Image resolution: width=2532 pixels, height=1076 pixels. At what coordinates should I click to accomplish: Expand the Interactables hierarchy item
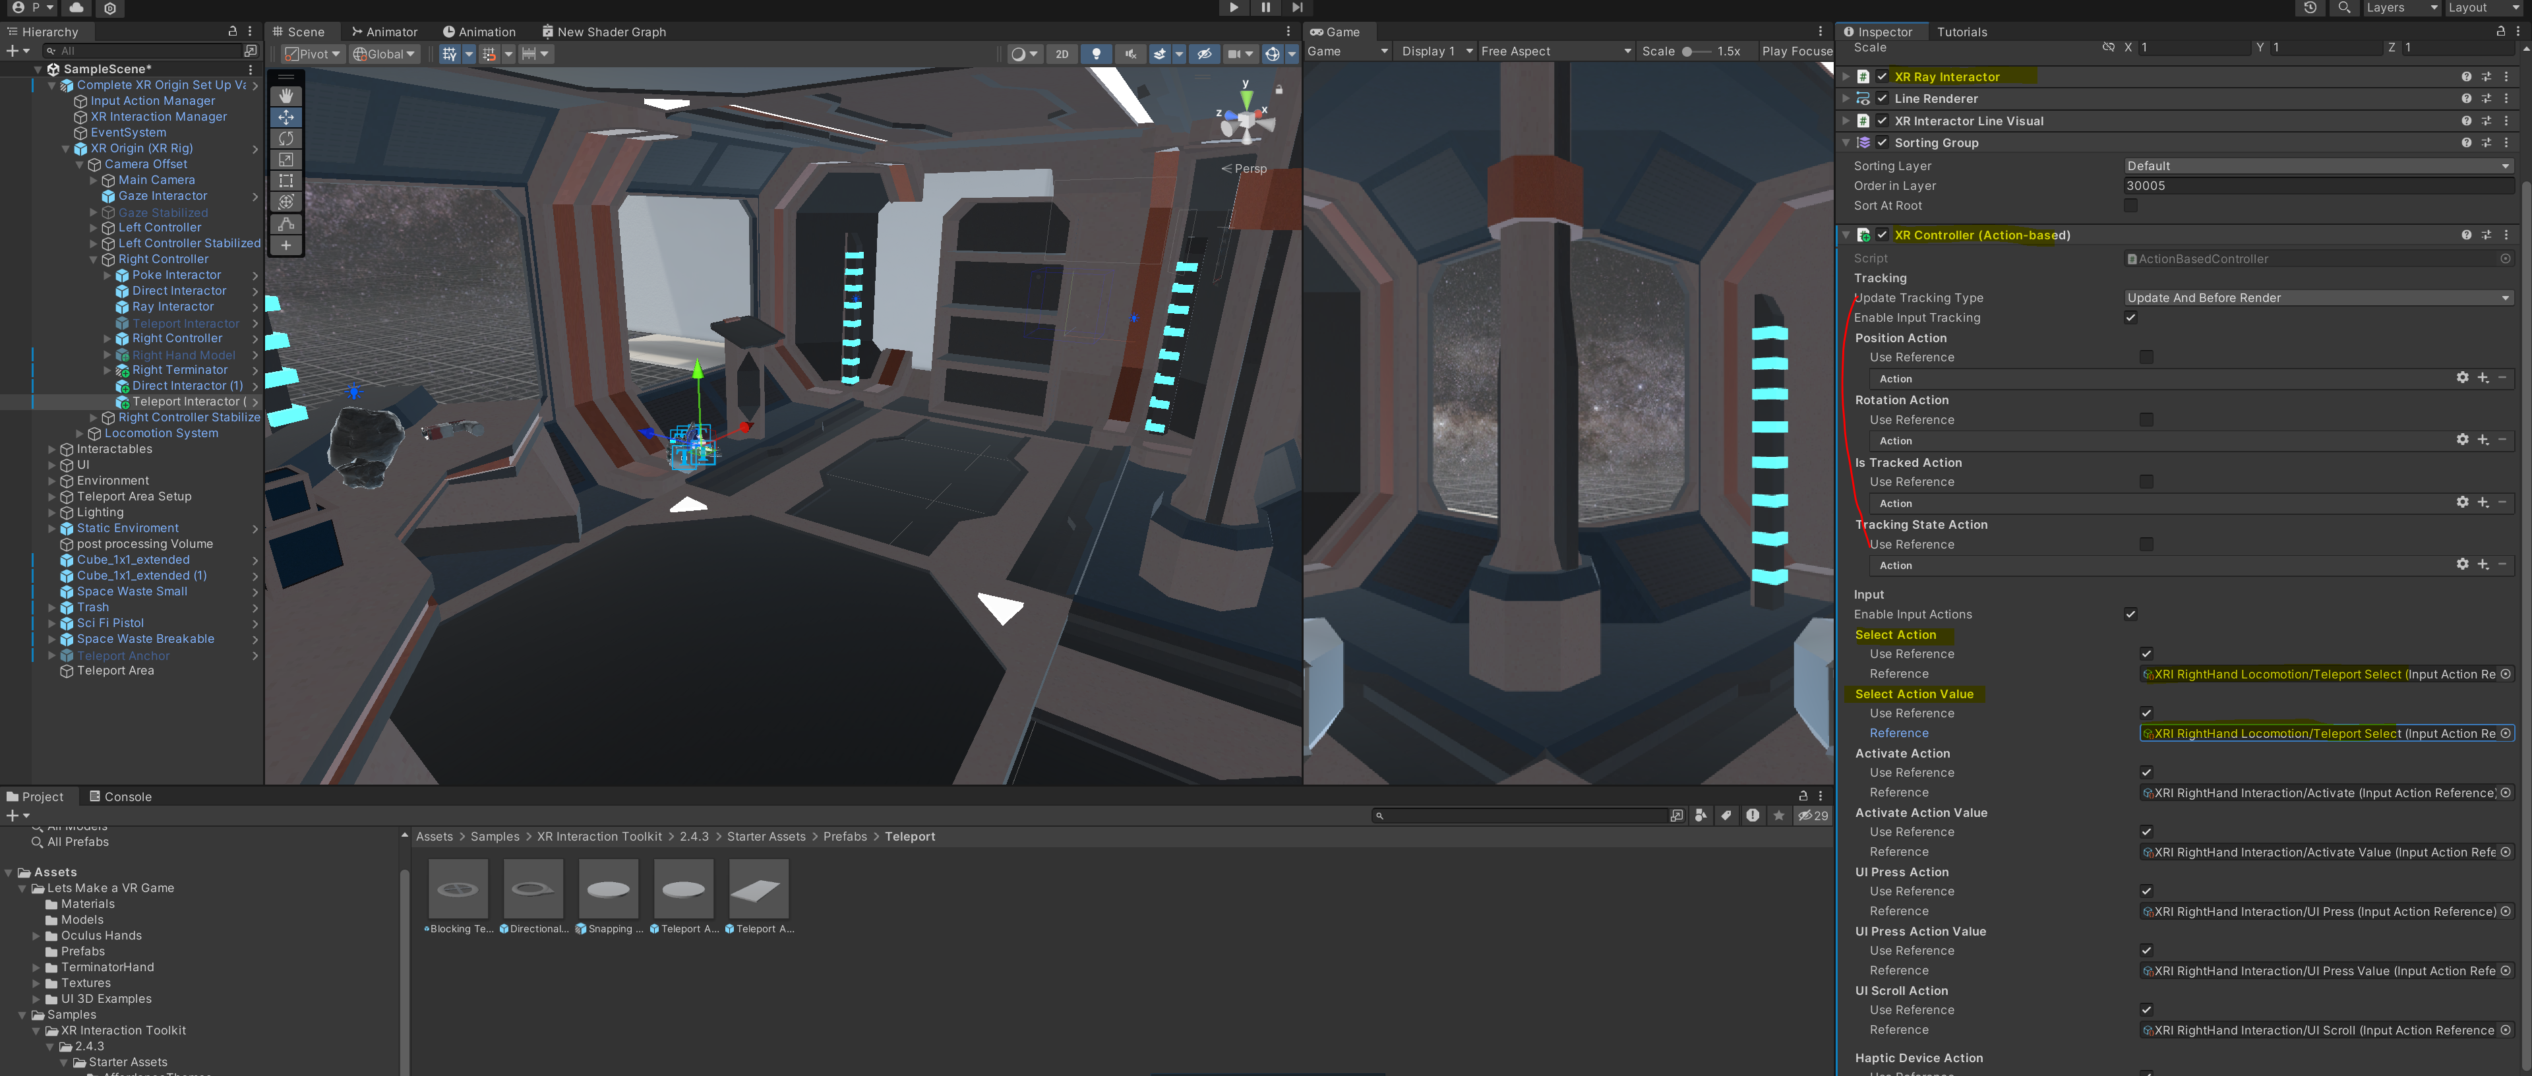click(x=52, y=449)
